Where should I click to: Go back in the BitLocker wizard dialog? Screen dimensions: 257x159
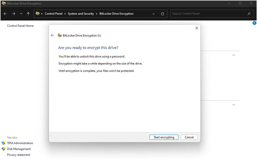click(x=52, y=35)
